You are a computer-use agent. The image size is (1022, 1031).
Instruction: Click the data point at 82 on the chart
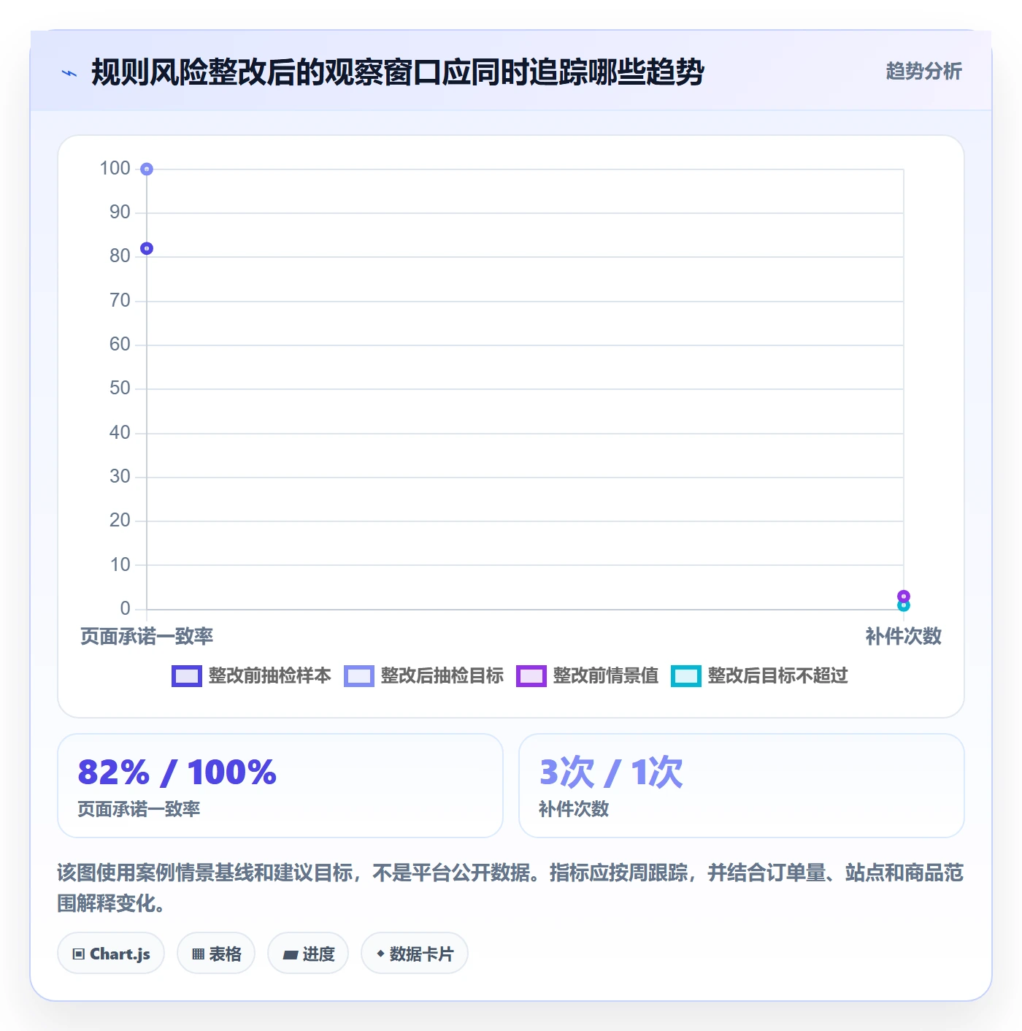(x=147, y=249)
